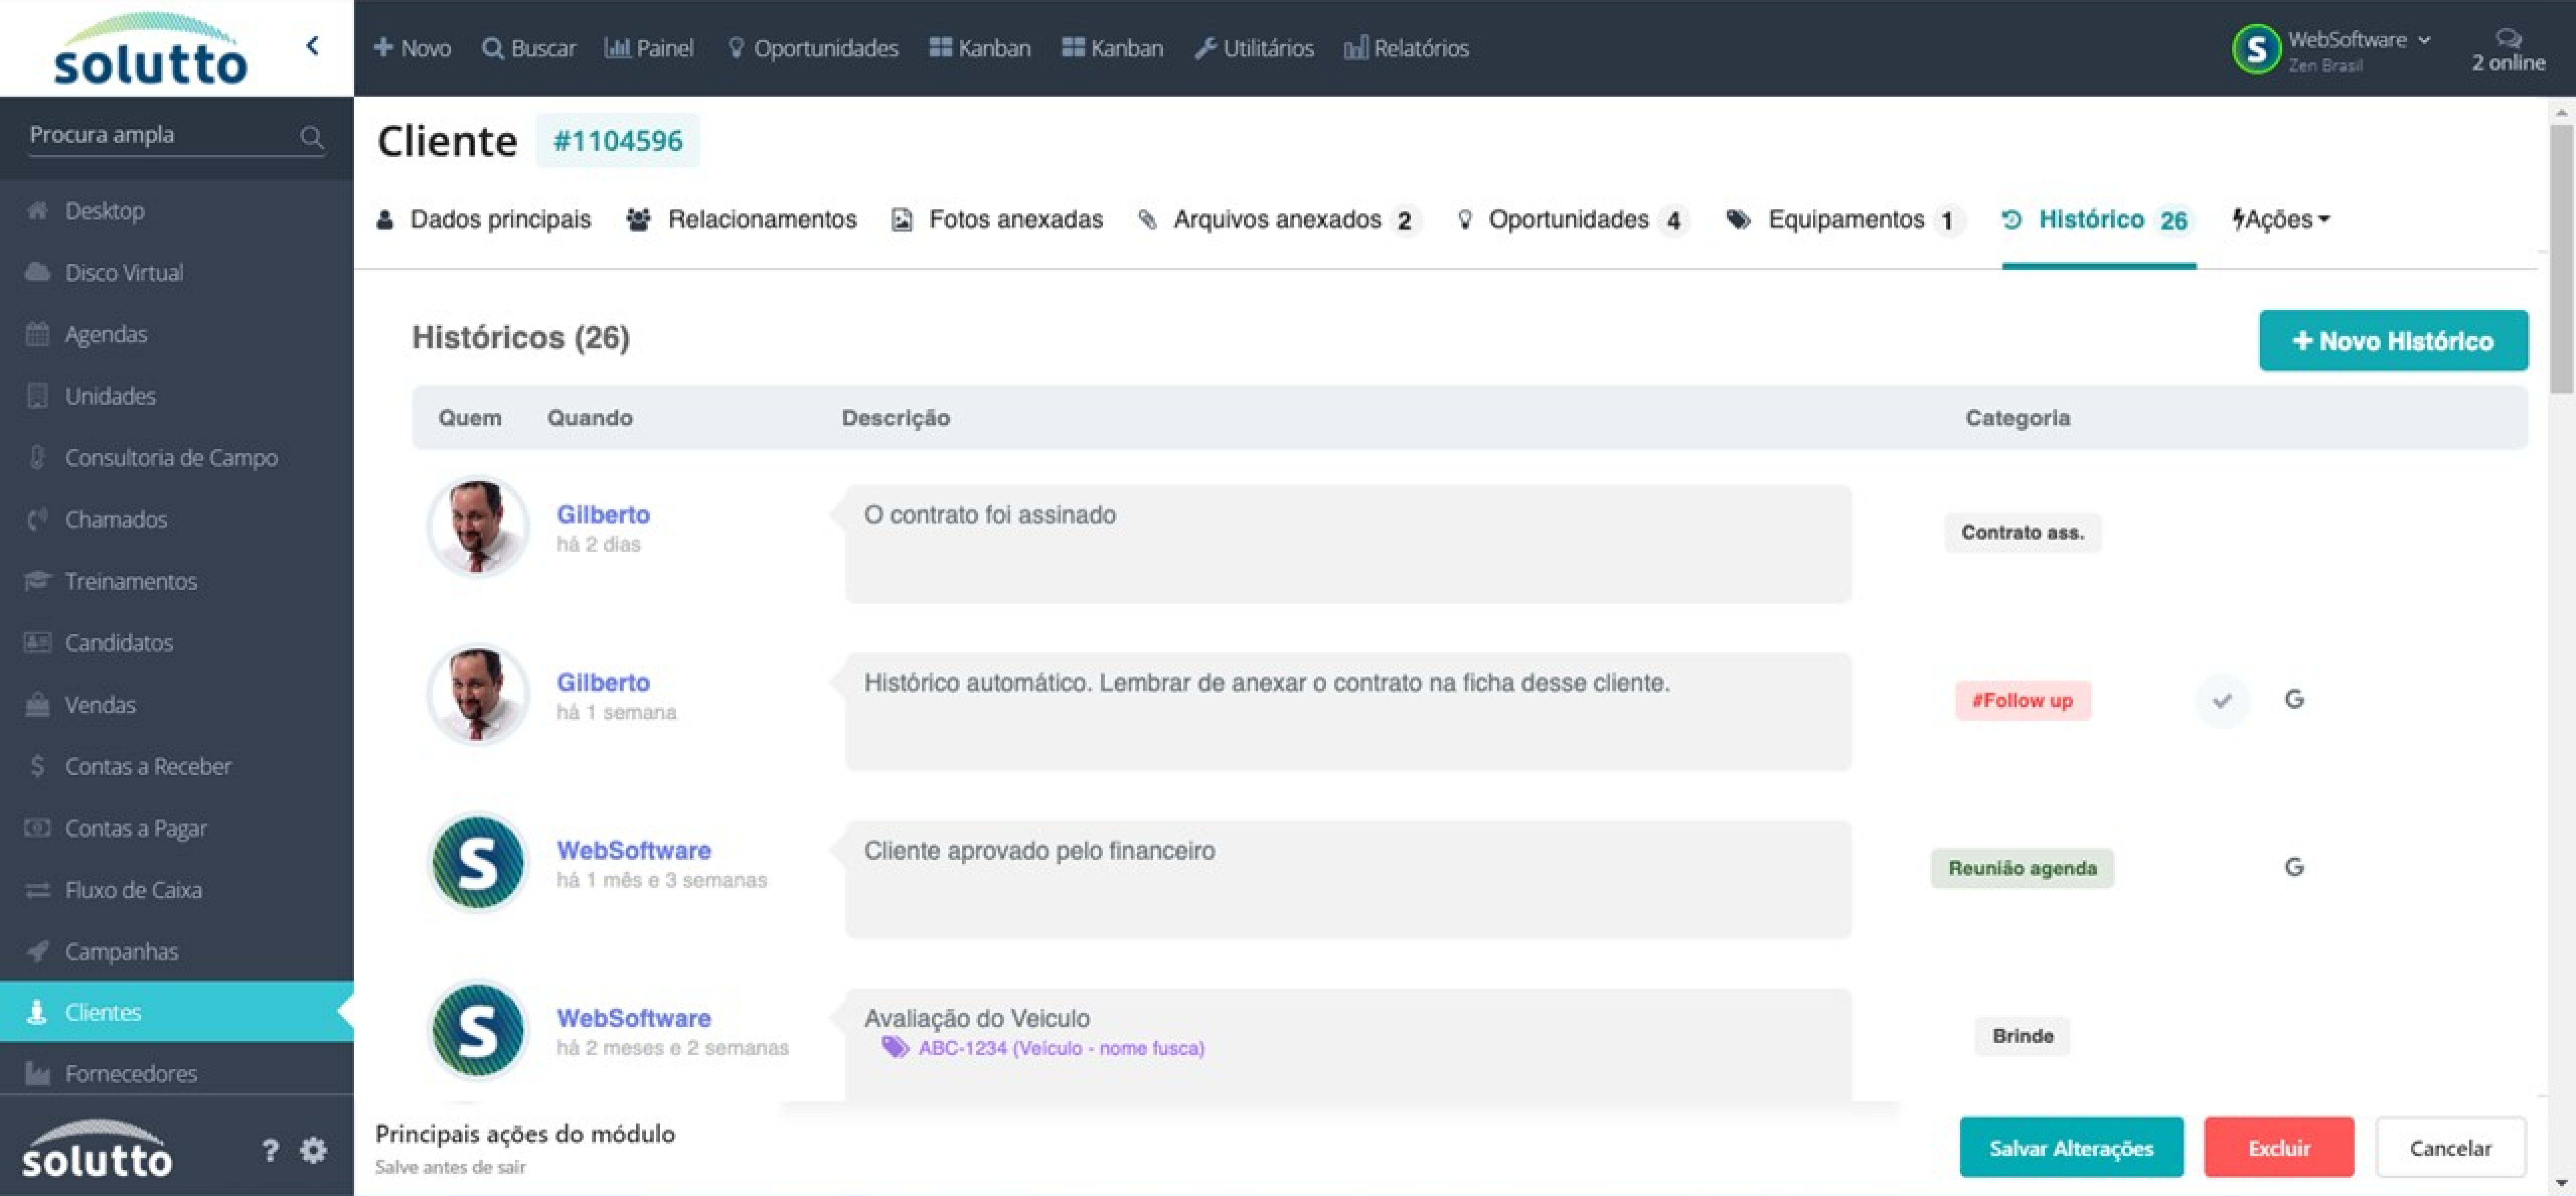Open settings gear in sidebar footer
The height and width of the screenshot is (1196, 2576).
pos(313,1150)
